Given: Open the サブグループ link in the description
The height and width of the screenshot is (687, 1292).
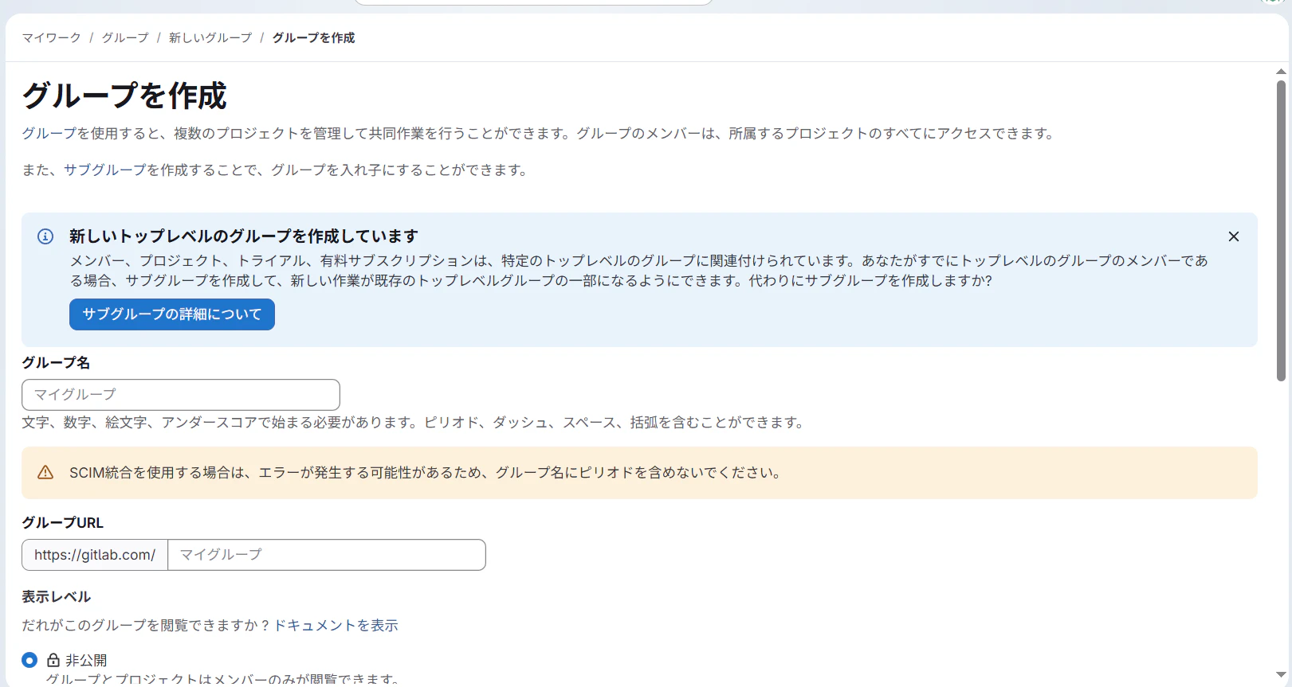Looking at the screenshot, I should pyautogui.click(x=105, y=170).
